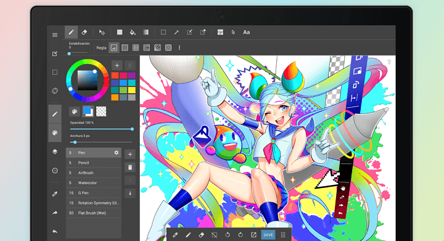Select the orange palette swatch

pos(115,97)
